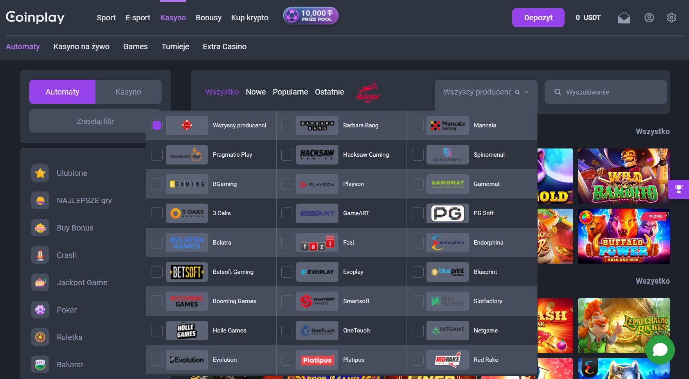Click the Coinplay logo
Image resolution: width=689 pixels, height=379 pixels.
(x=35, y=17)
